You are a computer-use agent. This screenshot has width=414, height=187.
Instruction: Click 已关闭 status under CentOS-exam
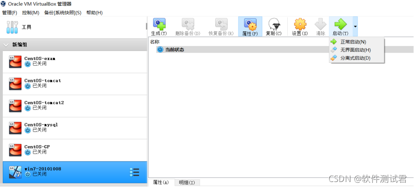[40, 64]
